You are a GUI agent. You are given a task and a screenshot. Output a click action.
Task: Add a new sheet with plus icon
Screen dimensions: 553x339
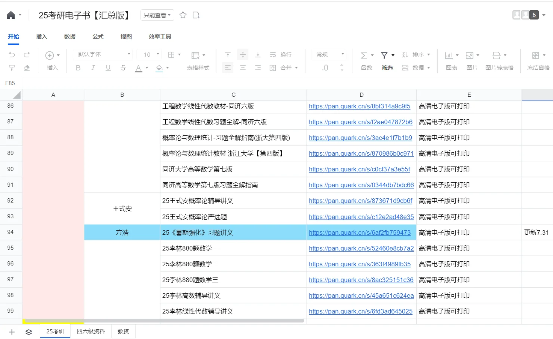(x=12, y=332)
